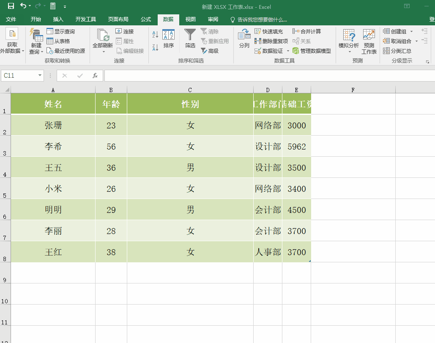Click the Name Box showing C11
The width and height of the screenshot is (435, 343).
pos(19,76)
